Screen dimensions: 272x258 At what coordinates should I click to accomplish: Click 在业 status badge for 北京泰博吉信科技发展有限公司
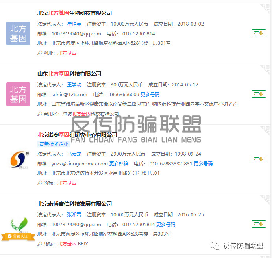click(x=259, y=224)
